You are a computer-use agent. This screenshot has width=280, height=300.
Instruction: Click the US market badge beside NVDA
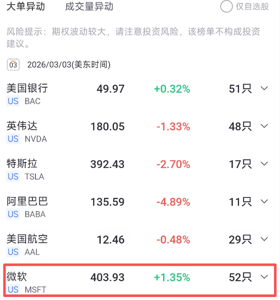[x=13, y=139]
